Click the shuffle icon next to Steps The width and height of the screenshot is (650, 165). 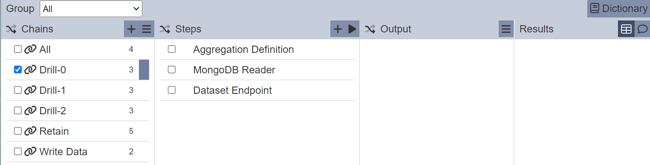click(x=165, y=29)
